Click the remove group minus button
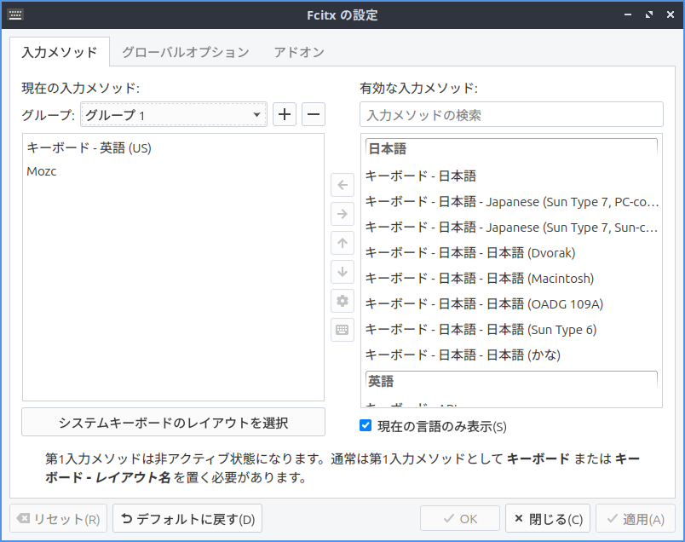This screenshot has height=542, width=685. point(314,114)
